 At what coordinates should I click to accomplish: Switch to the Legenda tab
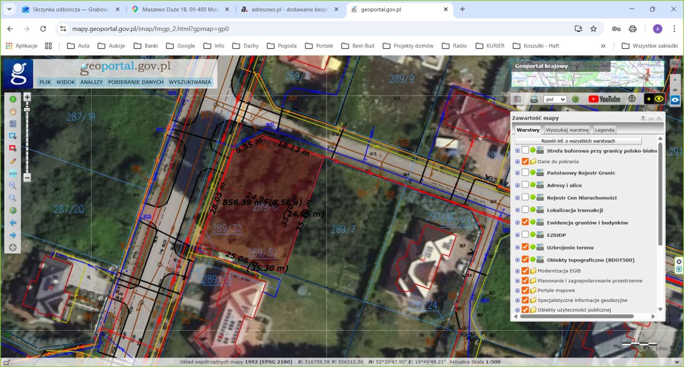pos(604,130)
